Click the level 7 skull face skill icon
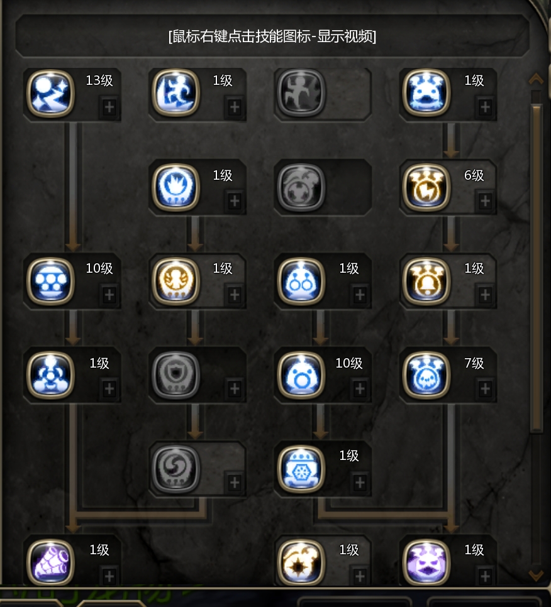 (426, 375)
